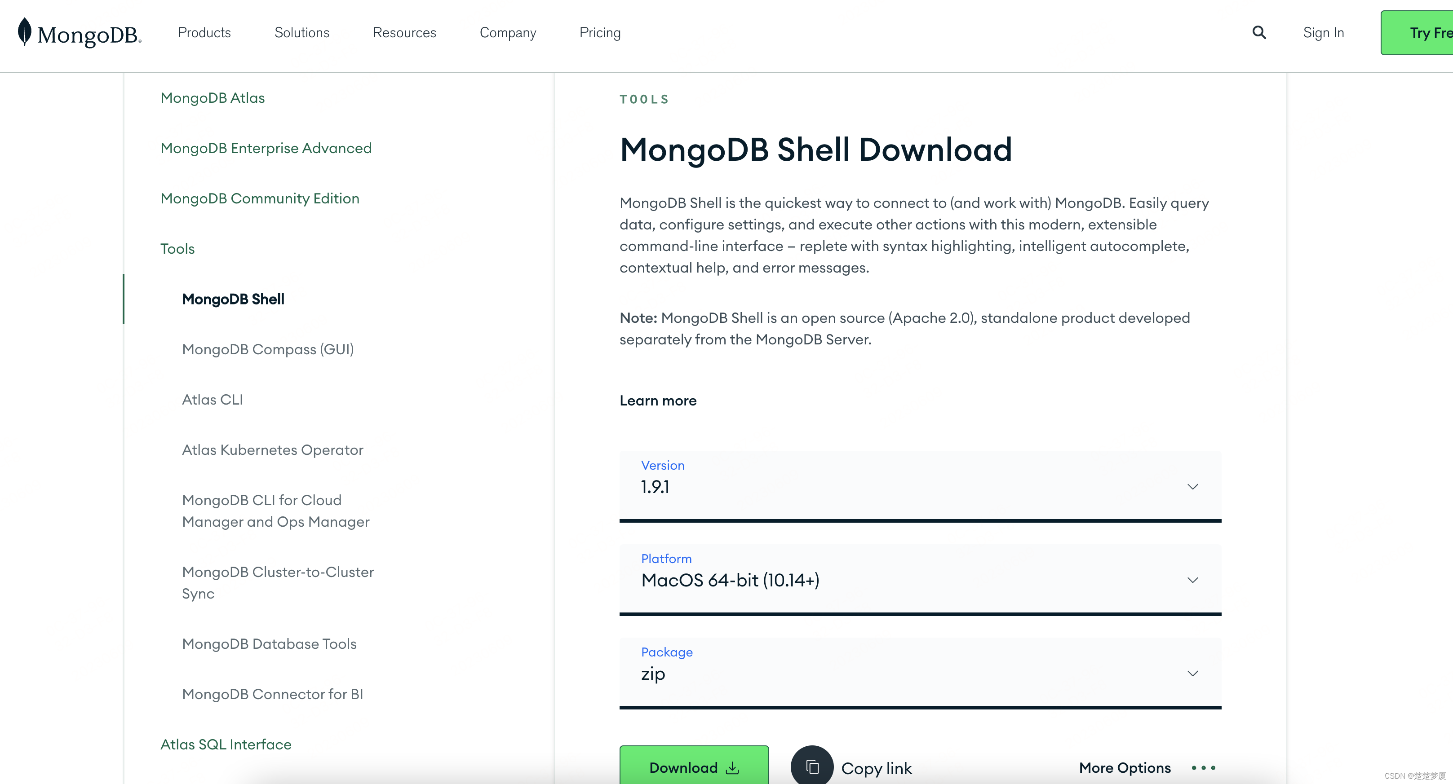Click the MongoDB Shell Download heading
Image resolution: width=1453 pixels, height=784 pixels.
(x=815, y=150)
